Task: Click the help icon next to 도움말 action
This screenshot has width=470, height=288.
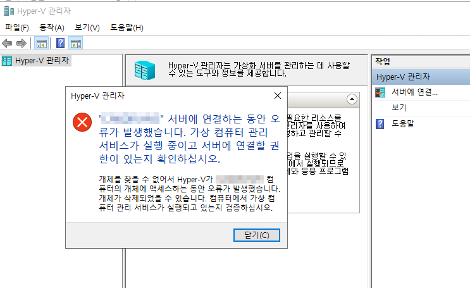Action: 380,123
